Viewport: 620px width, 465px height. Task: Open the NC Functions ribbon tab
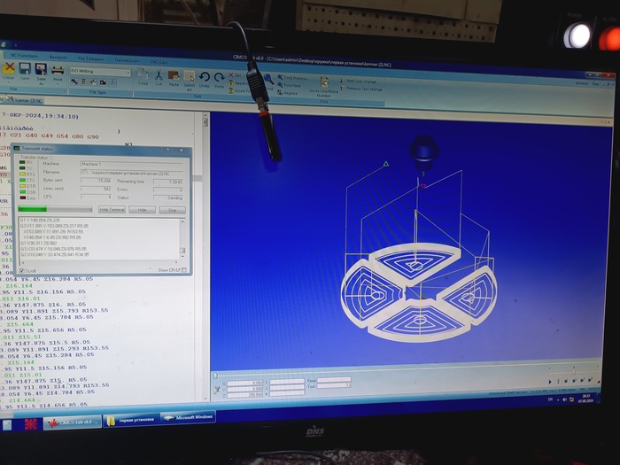pos(25,56)
